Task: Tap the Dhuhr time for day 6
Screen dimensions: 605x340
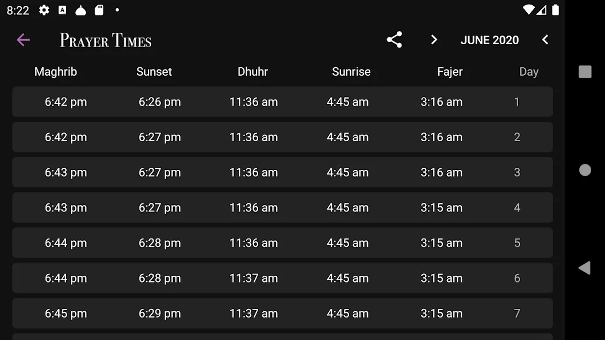Action: (254, 279)
